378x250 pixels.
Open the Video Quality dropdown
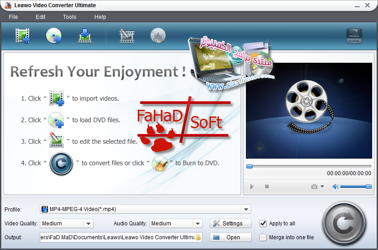click(x=88, y=224)
